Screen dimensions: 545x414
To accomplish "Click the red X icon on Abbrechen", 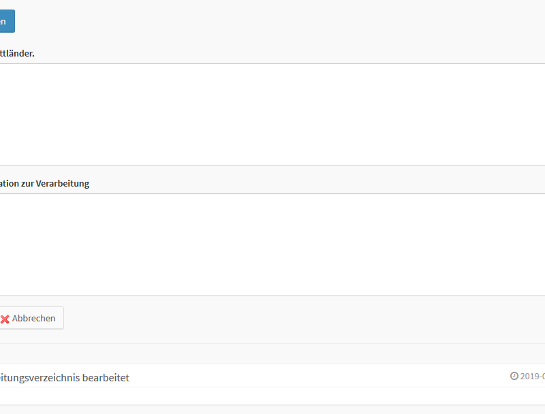I will click(5, 319).
